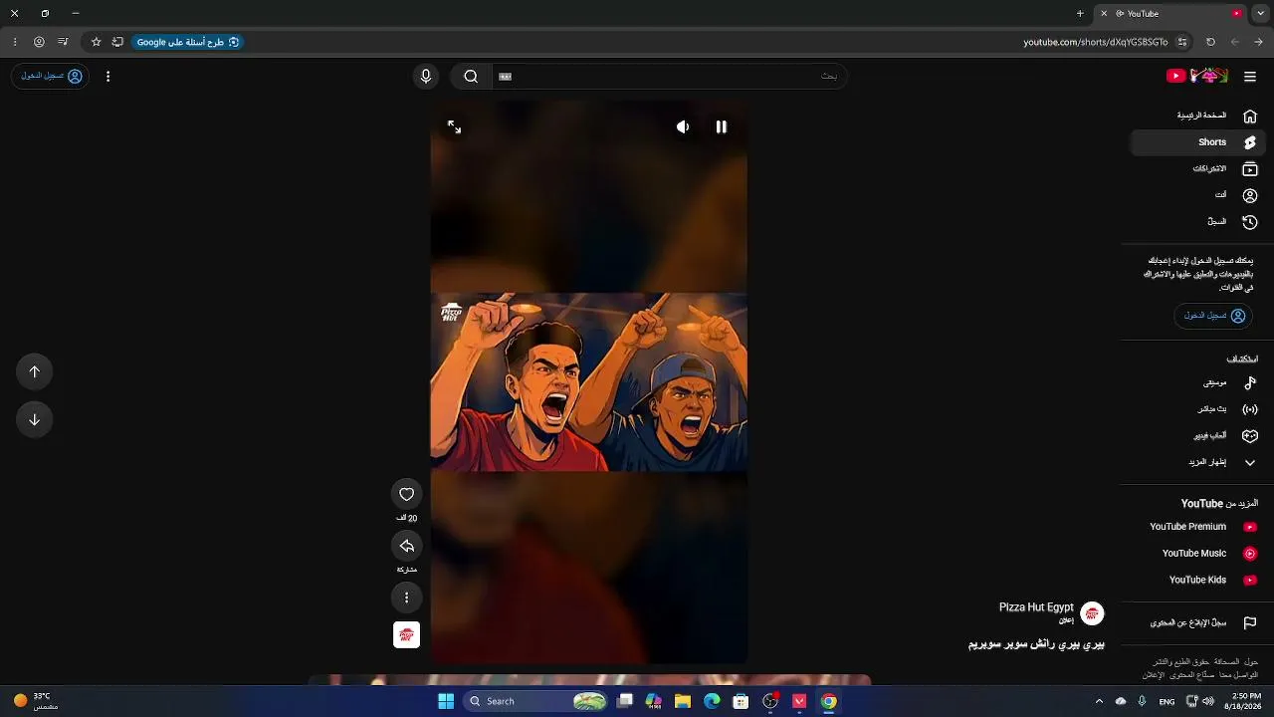Click the search magnifier button
This screenshot has height=717, width=1274.
(471, 77)
